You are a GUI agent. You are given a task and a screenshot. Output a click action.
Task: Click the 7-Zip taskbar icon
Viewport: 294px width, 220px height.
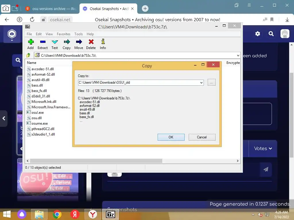(x=111, y=214)
